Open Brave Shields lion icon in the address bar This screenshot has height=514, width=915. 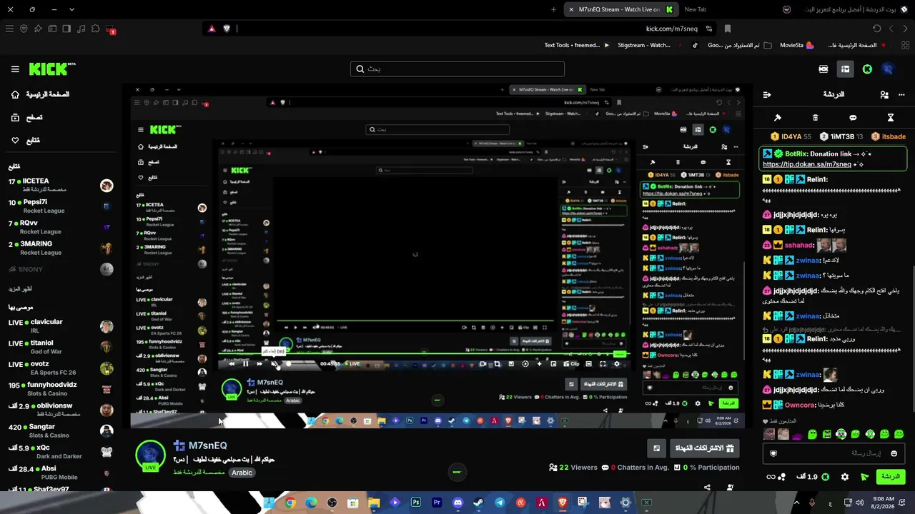(227, 29)
